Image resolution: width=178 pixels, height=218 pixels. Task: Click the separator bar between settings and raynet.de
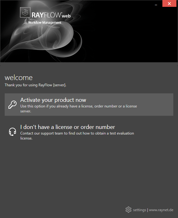[x=147, y=210]
